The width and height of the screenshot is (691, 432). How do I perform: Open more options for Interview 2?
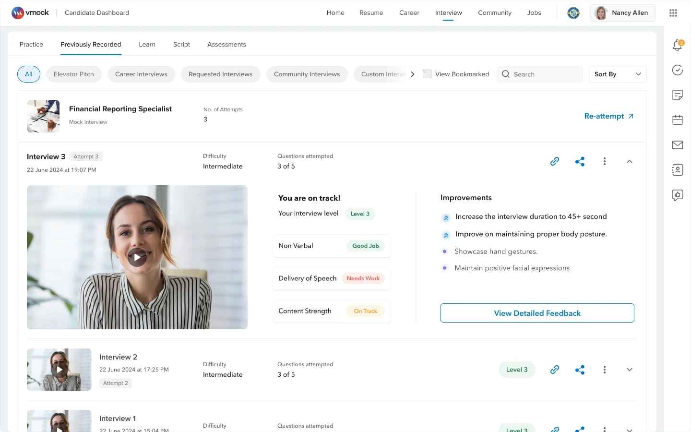605,370
